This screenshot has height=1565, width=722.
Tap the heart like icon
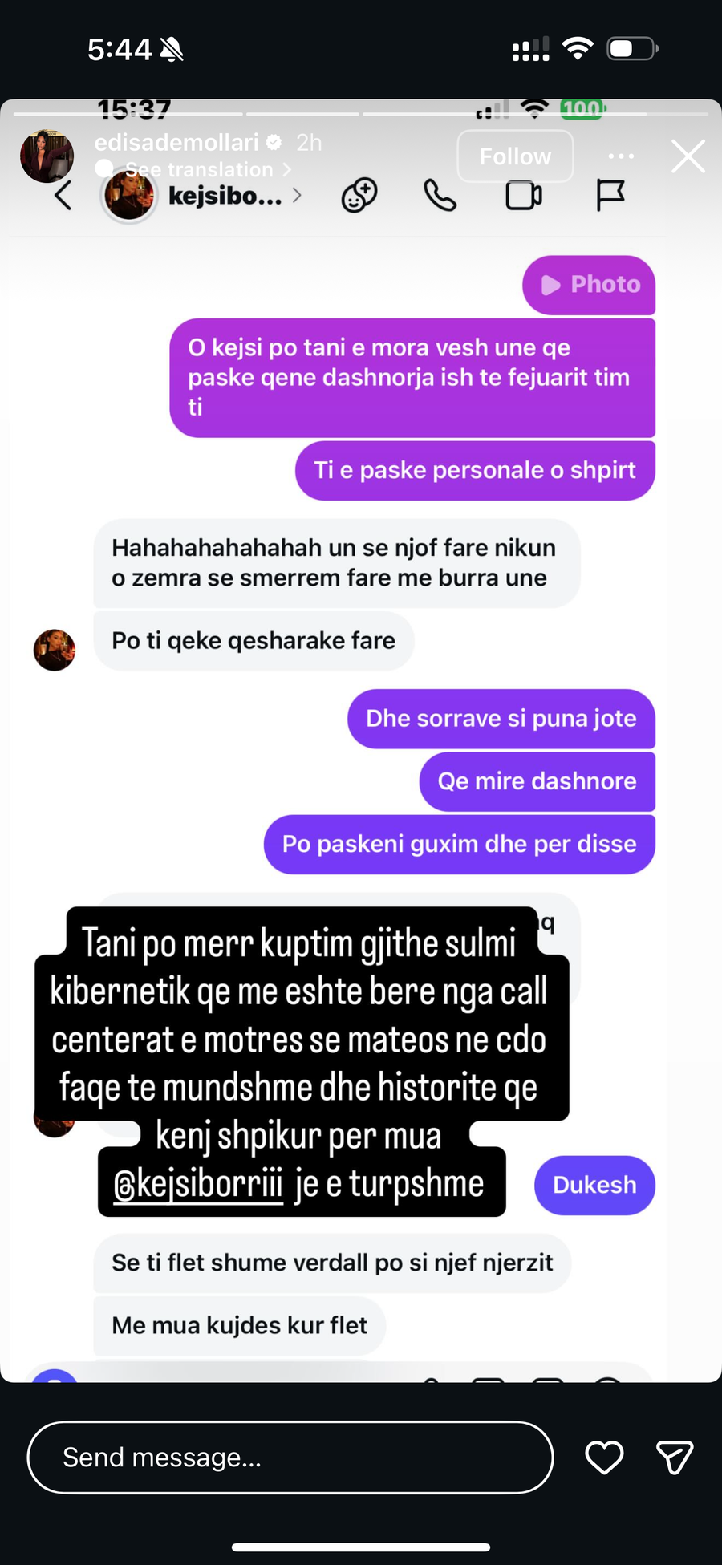604,1457
